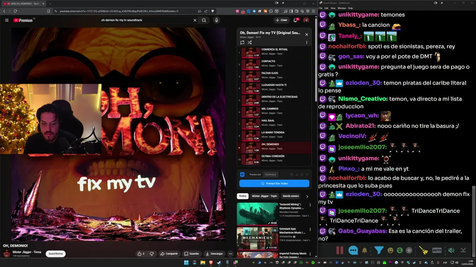Play FALTAN OJOS from the playlist

pyautogui.click(x=274, y=76)
